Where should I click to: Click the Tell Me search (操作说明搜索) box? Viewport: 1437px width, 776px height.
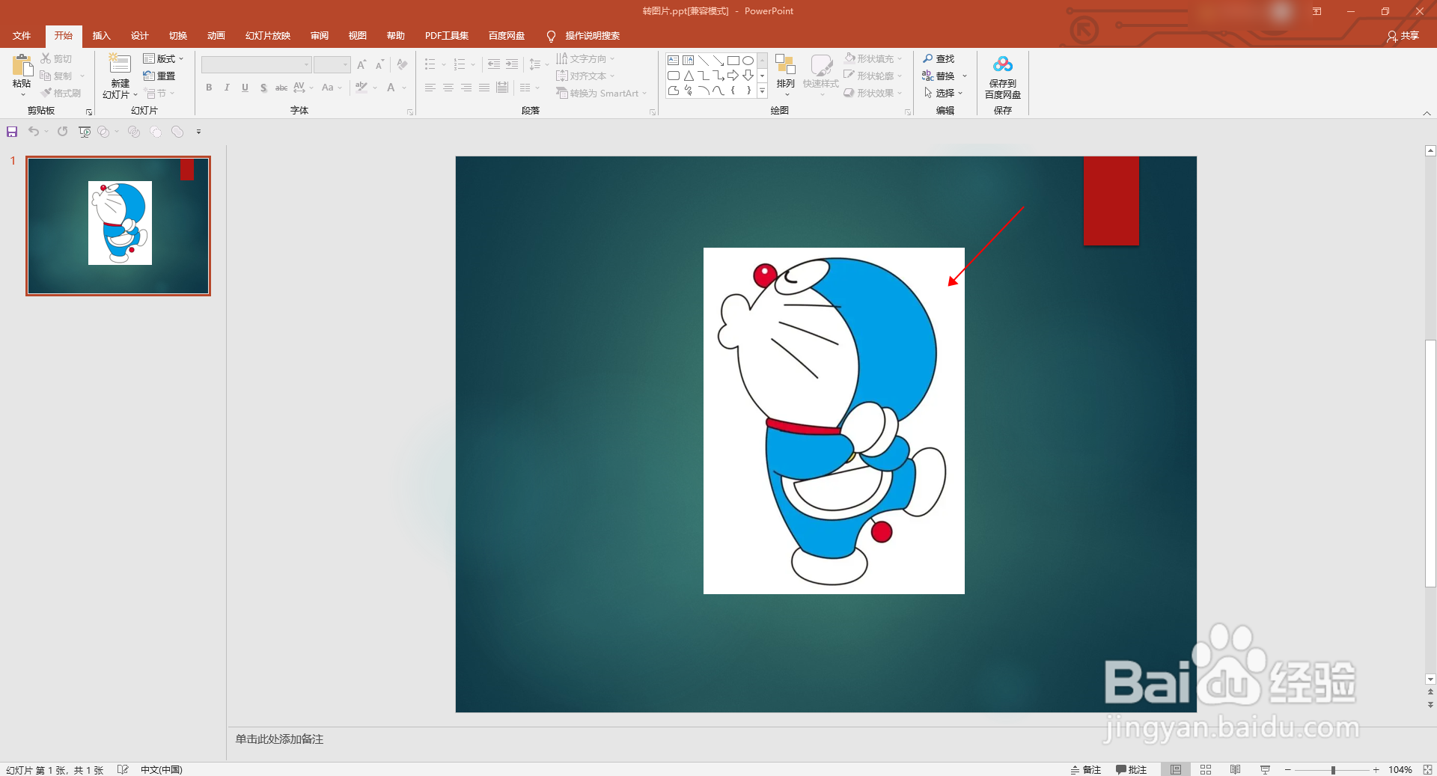584,36
